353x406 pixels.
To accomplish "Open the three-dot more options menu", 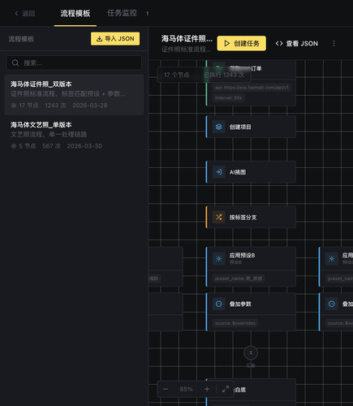I will [334, 43].
